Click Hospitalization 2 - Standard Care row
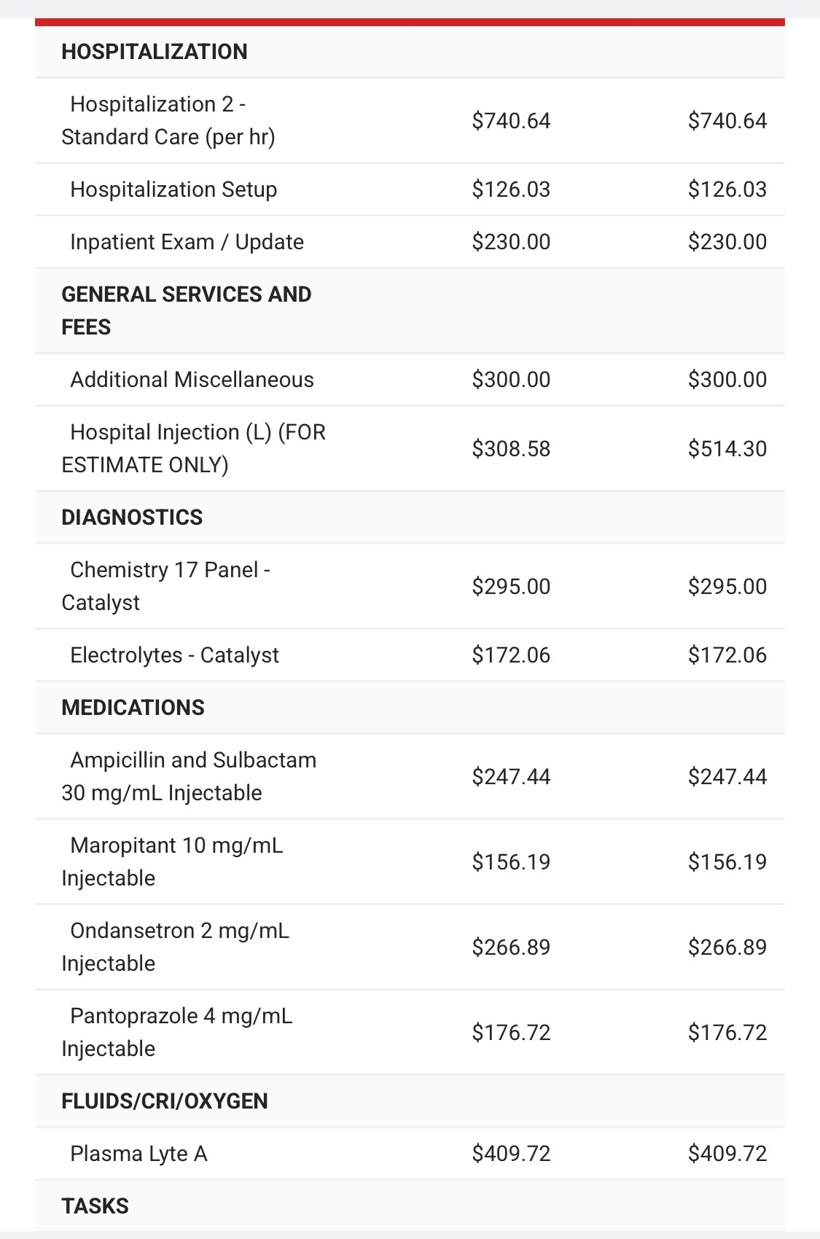The image size is (820, 1239). coord(410,120)
